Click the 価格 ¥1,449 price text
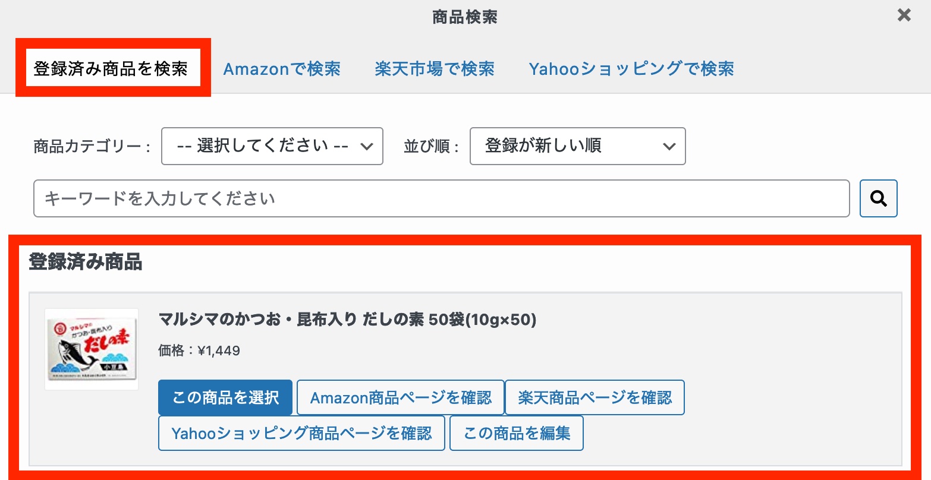Image resolution: width=931 pixels, height=480 pixels. (x=199, y=350)
